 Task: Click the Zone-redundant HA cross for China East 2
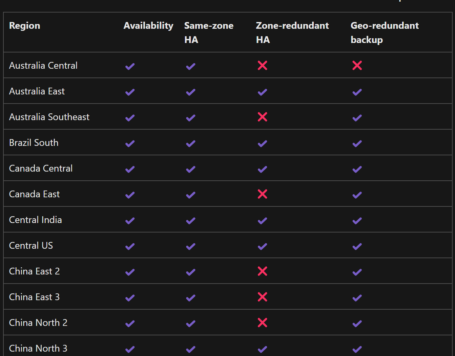tap(262, 271)
